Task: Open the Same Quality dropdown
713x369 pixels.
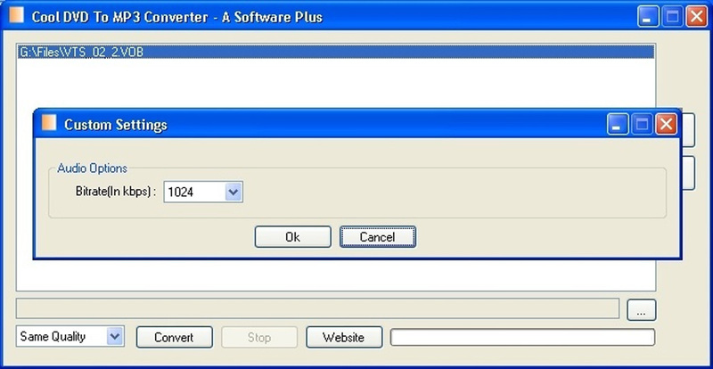Action: 115,337
